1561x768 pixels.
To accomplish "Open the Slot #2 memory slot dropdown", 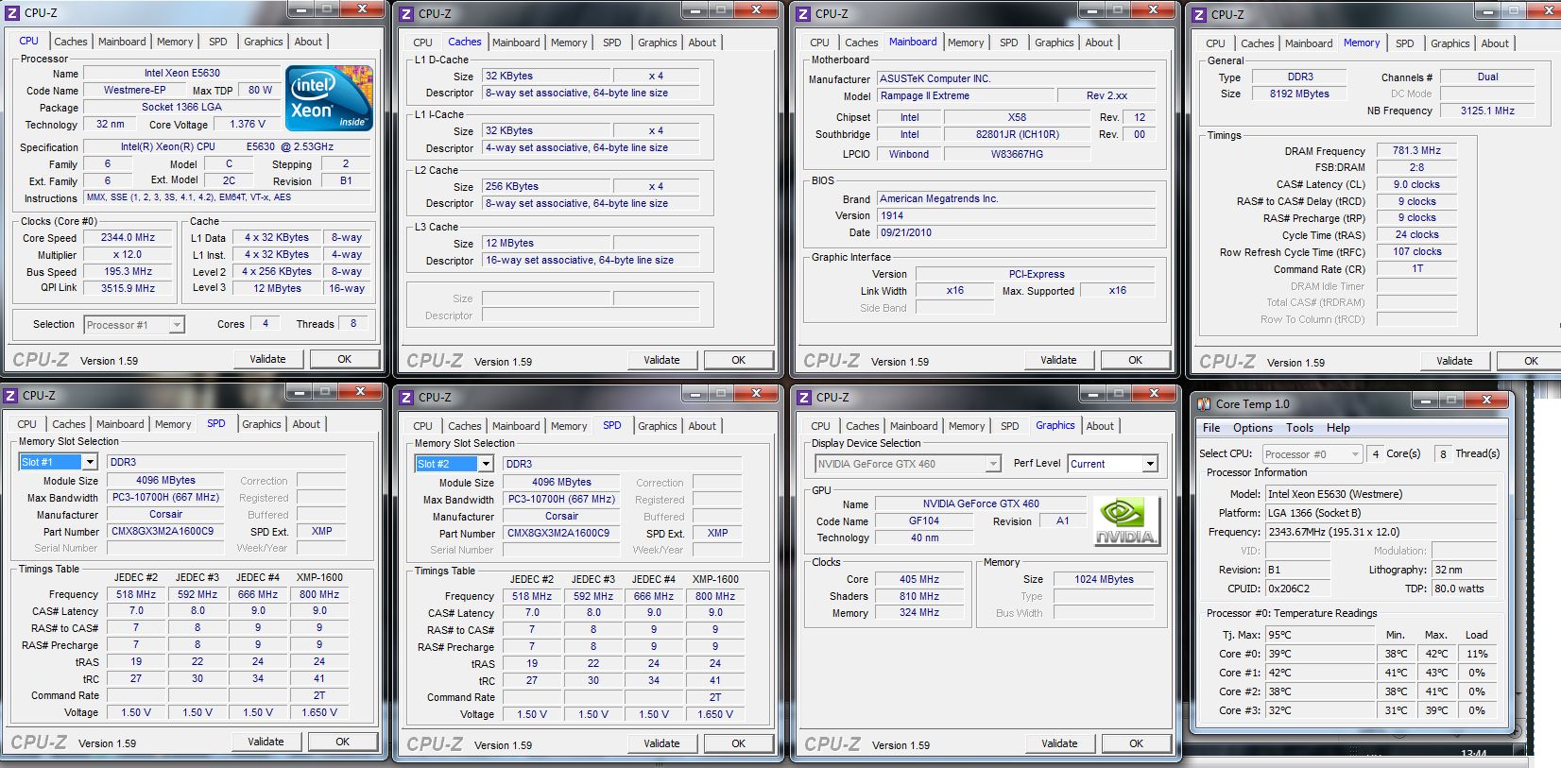I will [x=486, y=464].
